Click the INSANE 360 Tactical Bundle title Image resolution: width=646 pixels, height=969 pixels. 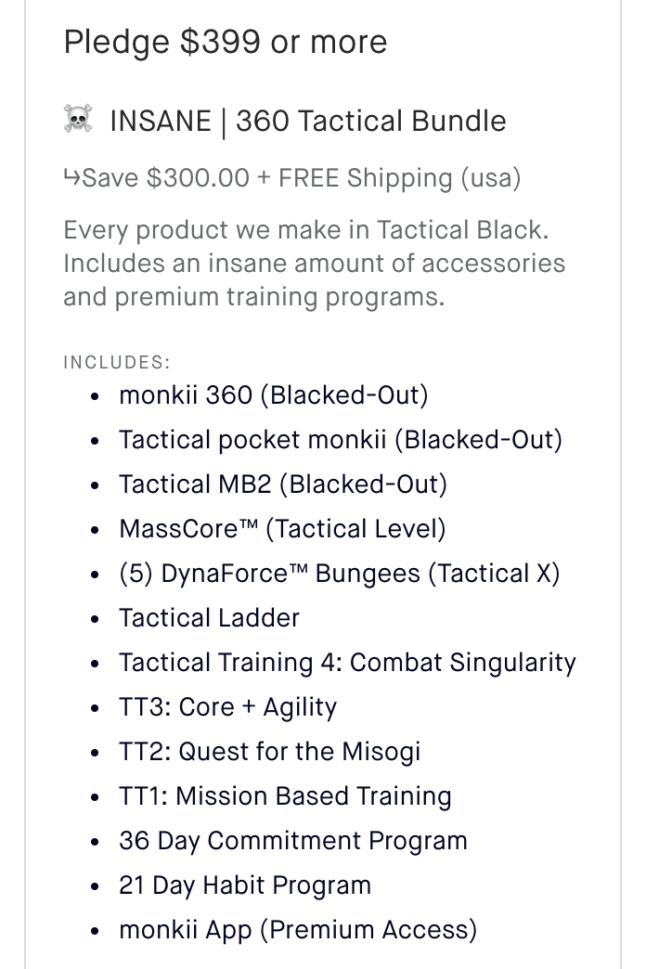click(307, 121)
